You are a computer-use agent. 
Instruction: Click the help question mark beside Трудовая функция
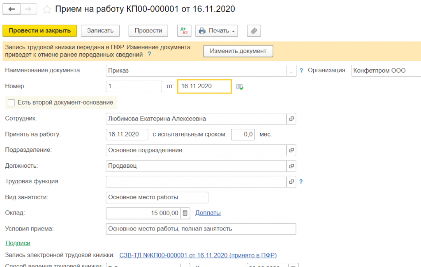coord(301,182)
